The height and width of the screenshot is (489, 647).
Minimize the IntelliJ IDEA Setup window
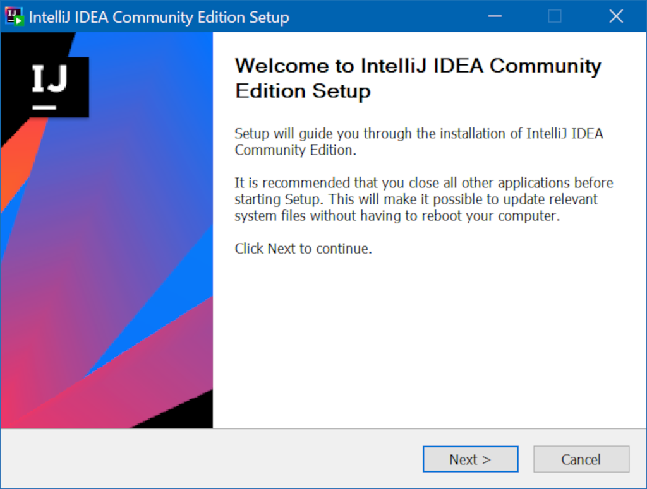[x=495, y=16]
